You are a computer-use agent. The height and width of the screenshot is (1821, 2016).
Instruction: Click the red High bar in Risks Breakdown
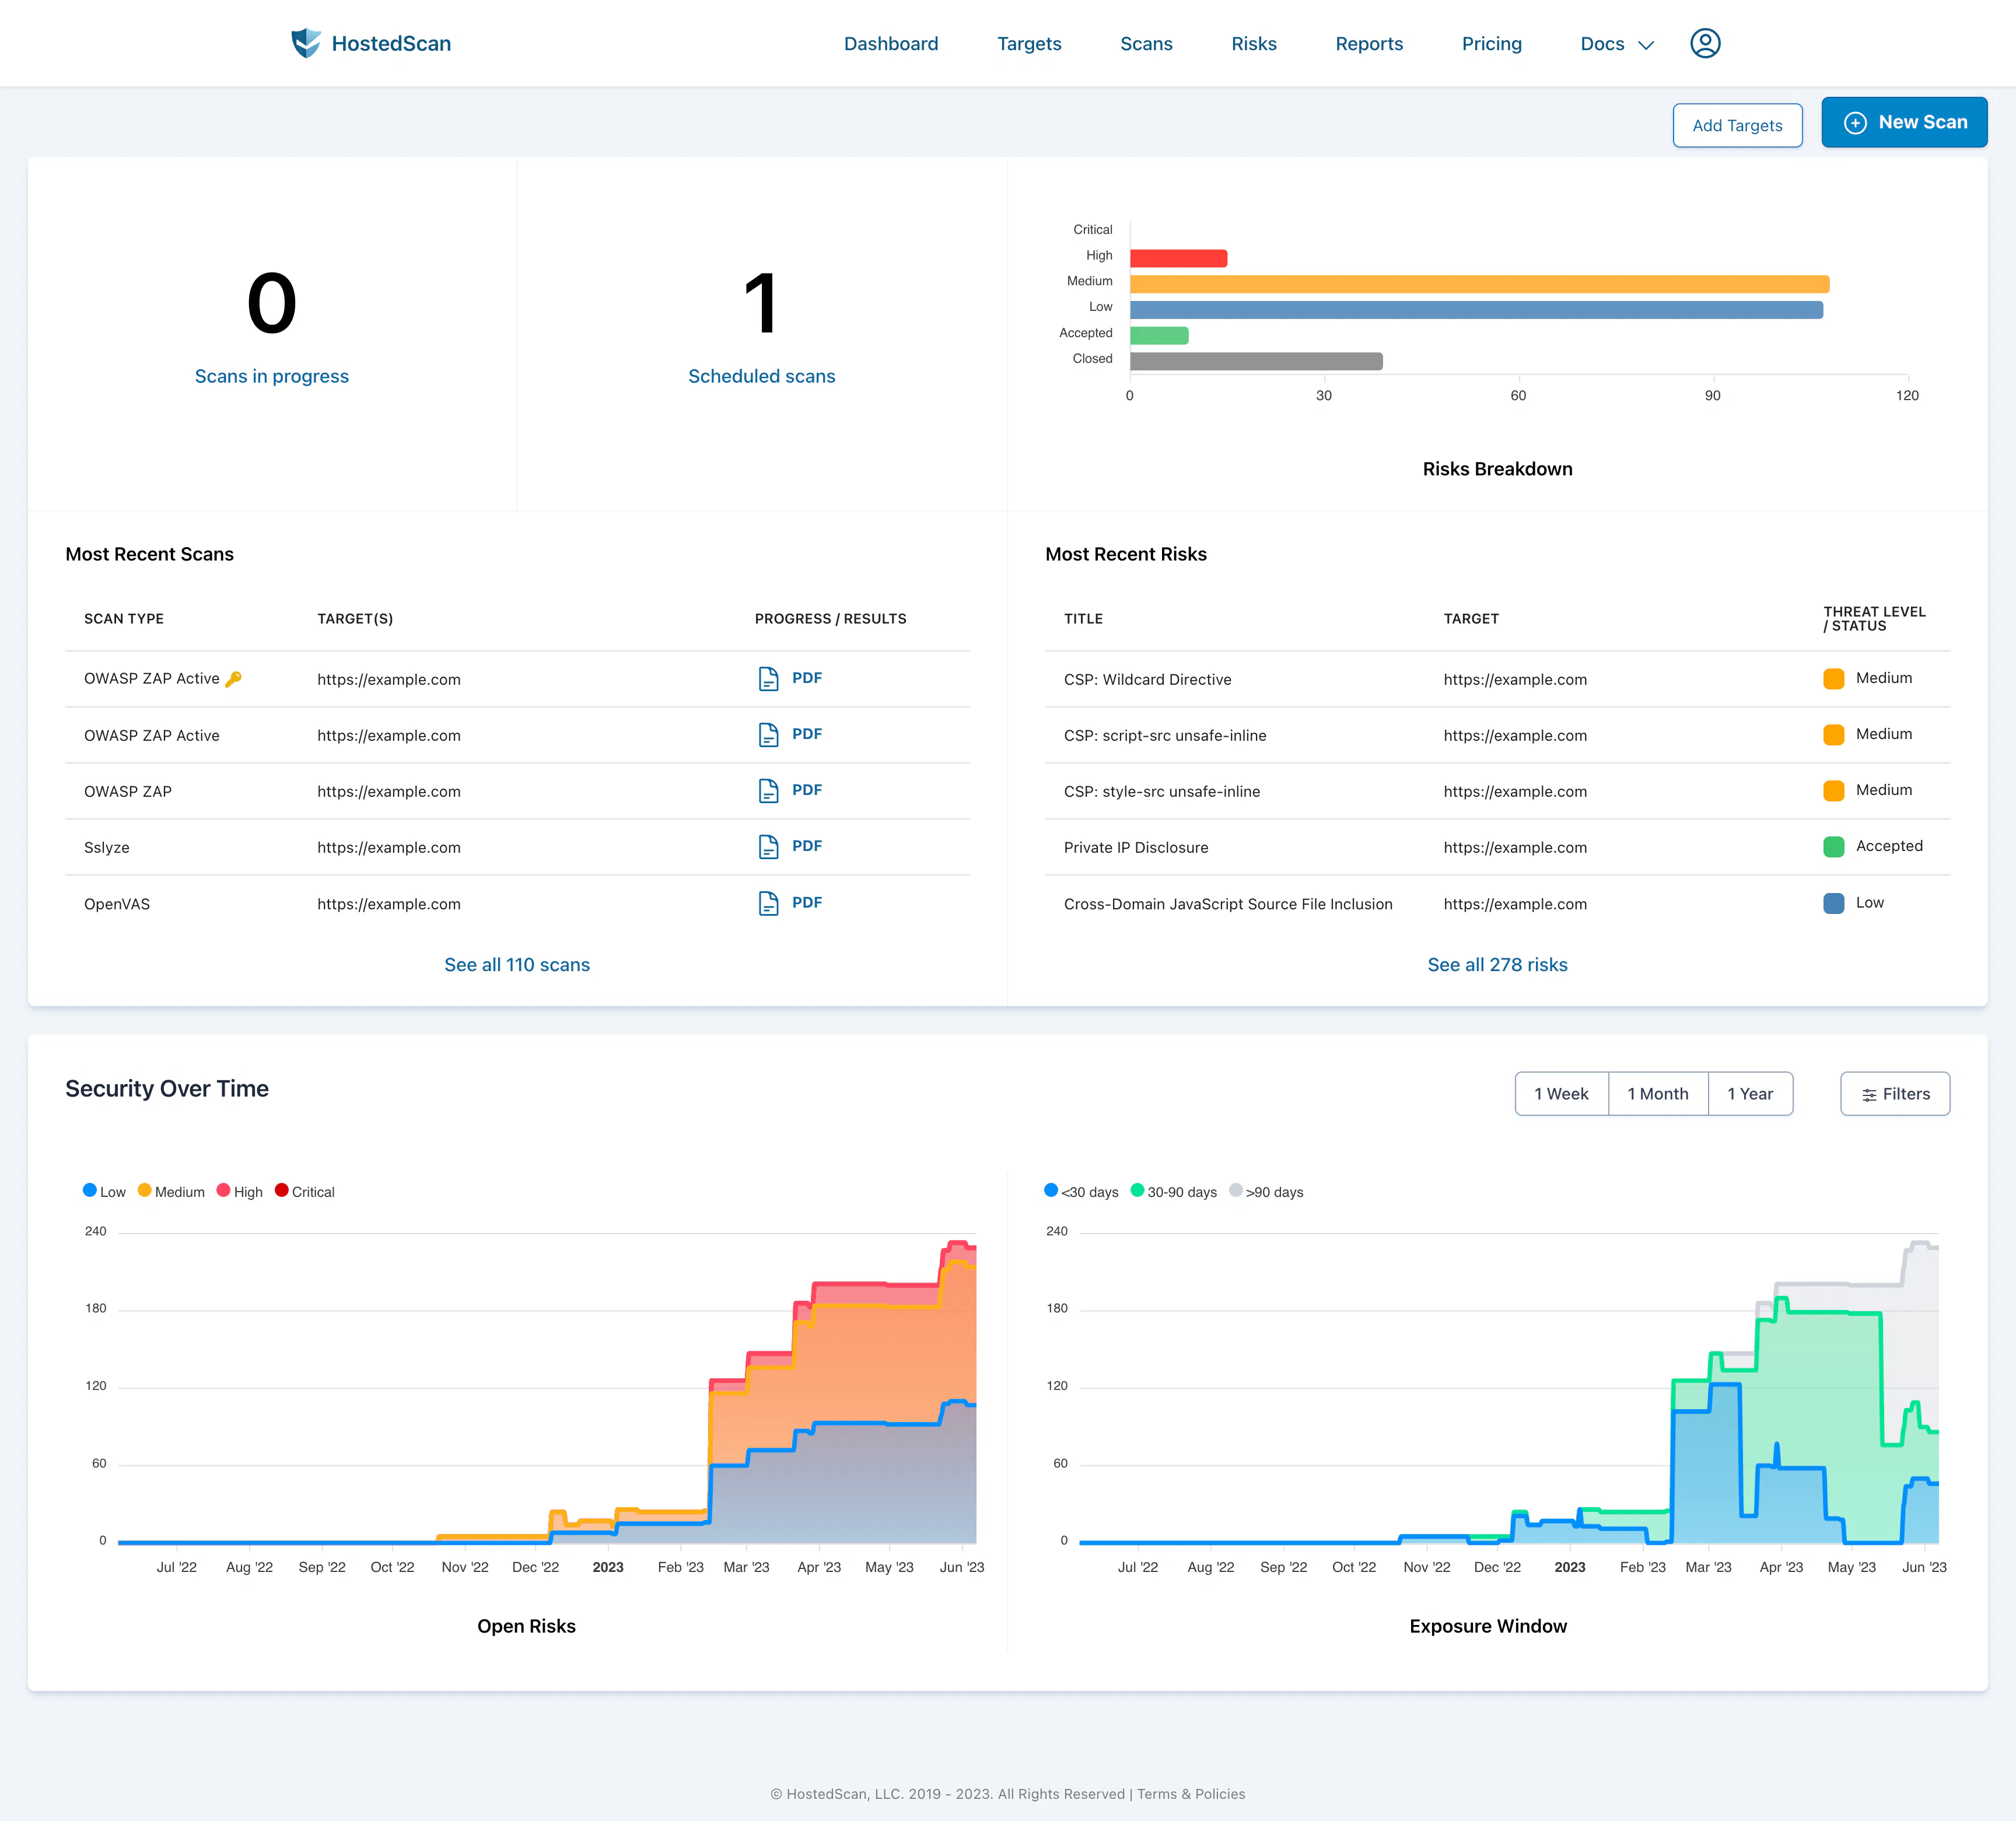coord(1178,258)
